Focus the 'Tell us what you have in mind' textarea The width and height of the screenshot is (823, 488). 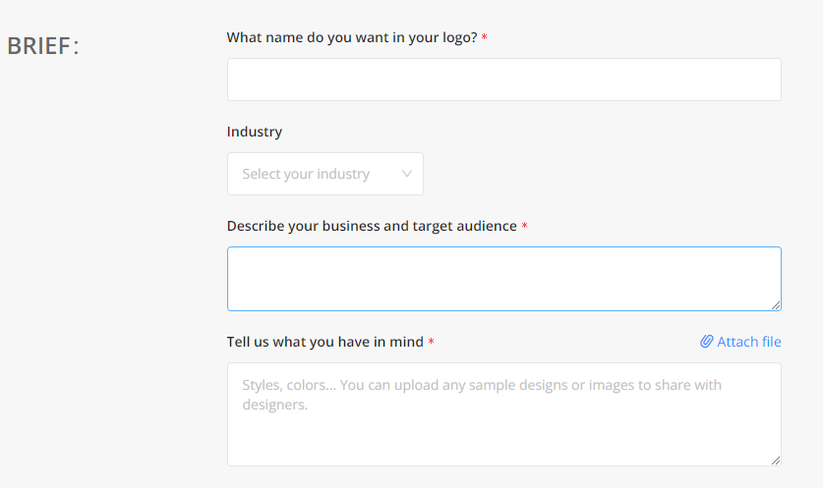504,414
